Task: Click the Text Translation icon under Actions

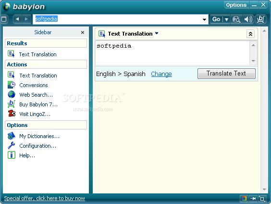Action: click(11, 75)
